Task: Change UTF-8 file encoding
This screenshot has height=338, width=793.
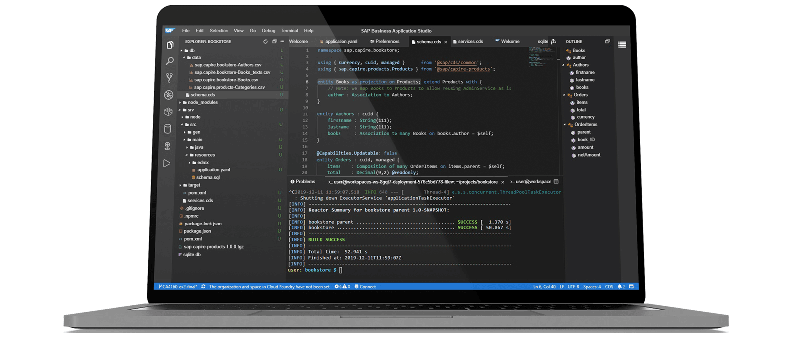Action: point(573,287)
